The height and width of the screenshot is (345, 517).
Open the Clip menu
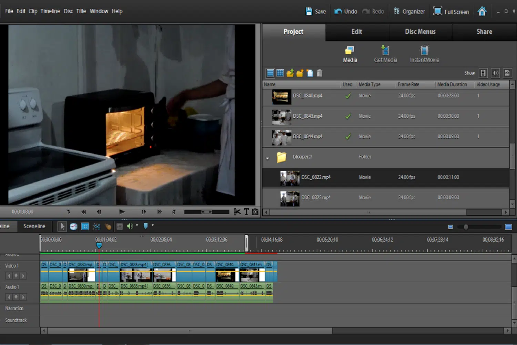(33, 11)
